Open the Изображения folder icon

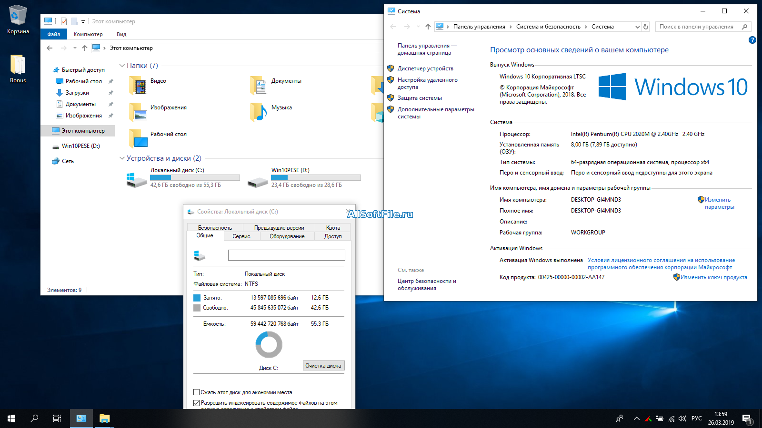point(138,112)
